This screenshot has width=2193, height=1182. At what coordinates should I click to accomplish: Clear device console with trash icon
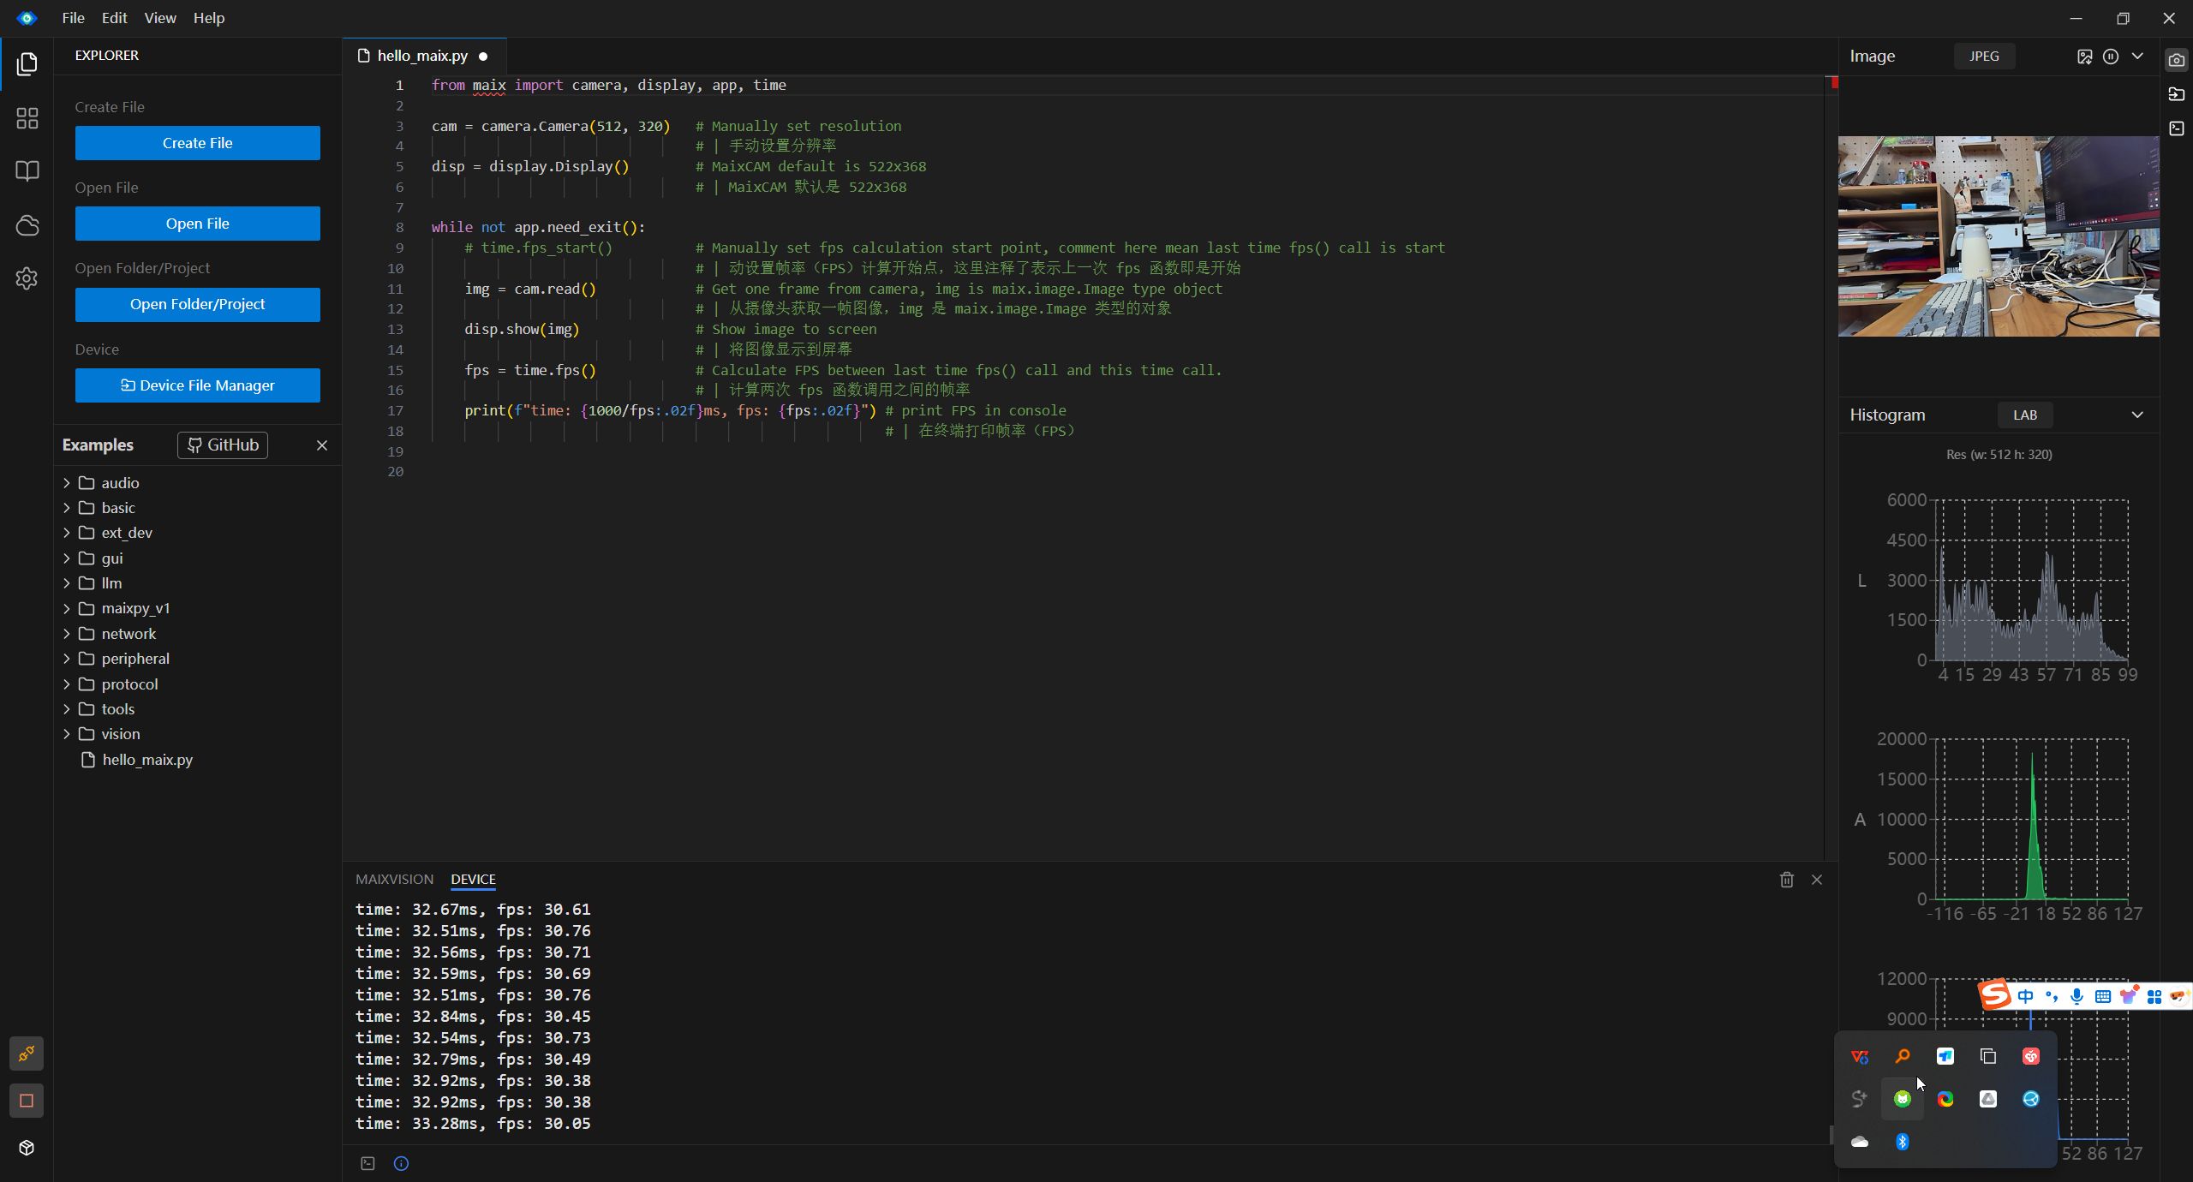click(1786, 880)
